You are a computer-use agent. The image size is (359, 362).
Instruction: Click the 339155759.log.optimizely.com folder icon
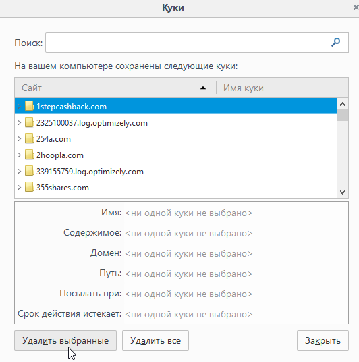[x=30, y=171]
